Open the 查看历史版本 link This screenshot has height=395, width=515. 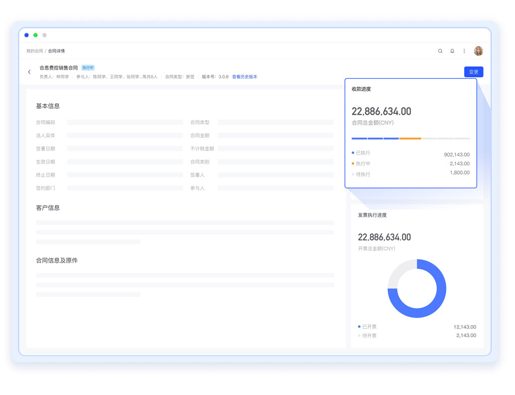pos(244,77)
